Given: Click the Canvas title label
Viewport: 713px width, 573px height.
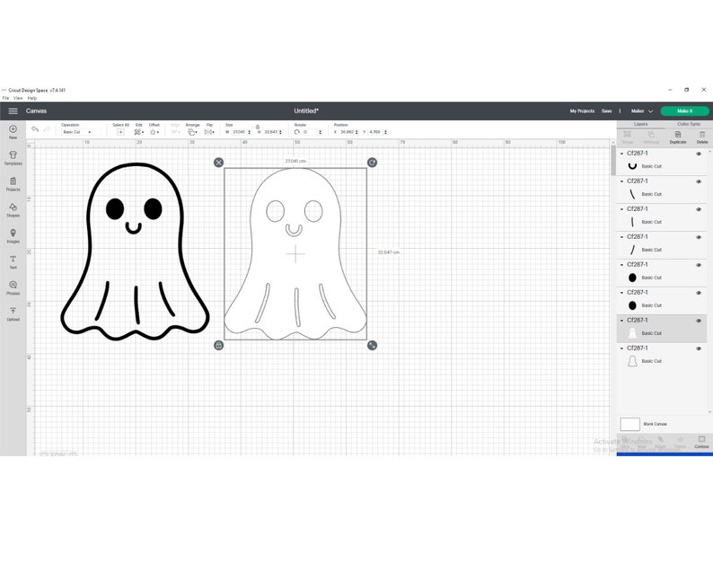Looking at the screenshot, I should click(37, 111).
